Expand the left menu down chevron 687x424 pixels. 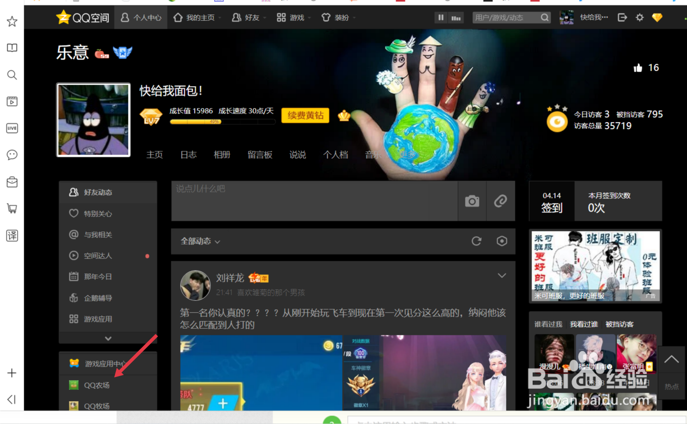108,338
